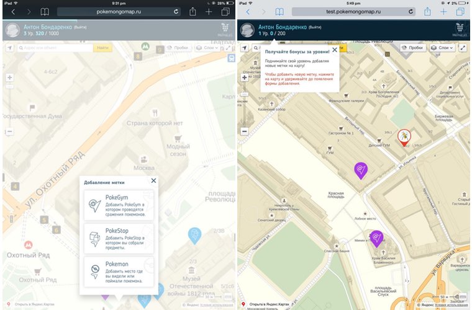Viewport: 472px width, 310px height.
Task: Zoom out on left map
Action: 10,131
